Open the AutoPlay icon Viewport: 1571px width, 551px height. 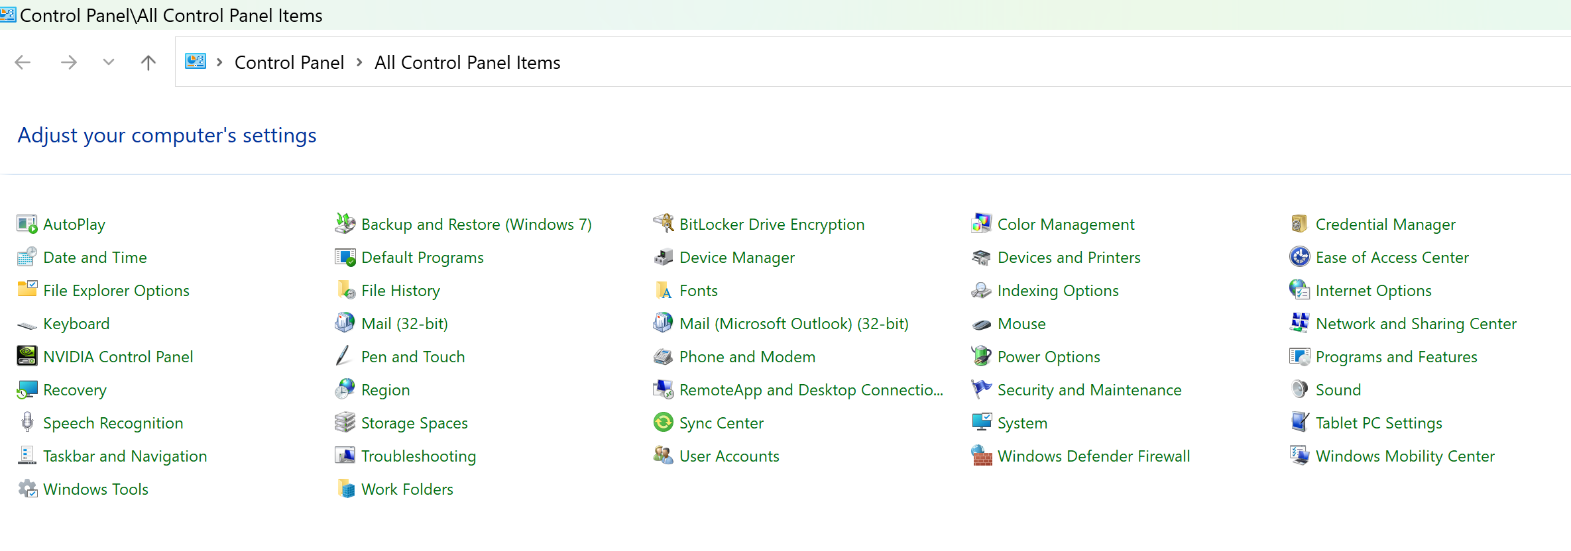[27, 225]
